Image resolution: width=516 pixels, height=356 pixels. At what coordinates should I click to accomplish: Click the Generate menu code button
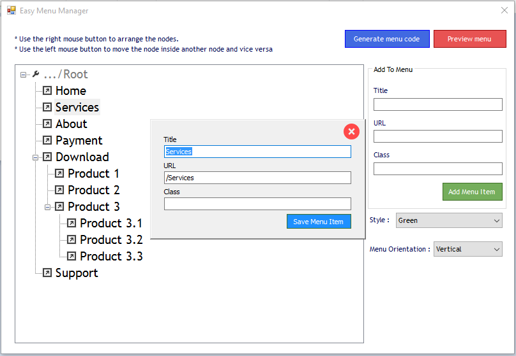click(387, 39)
